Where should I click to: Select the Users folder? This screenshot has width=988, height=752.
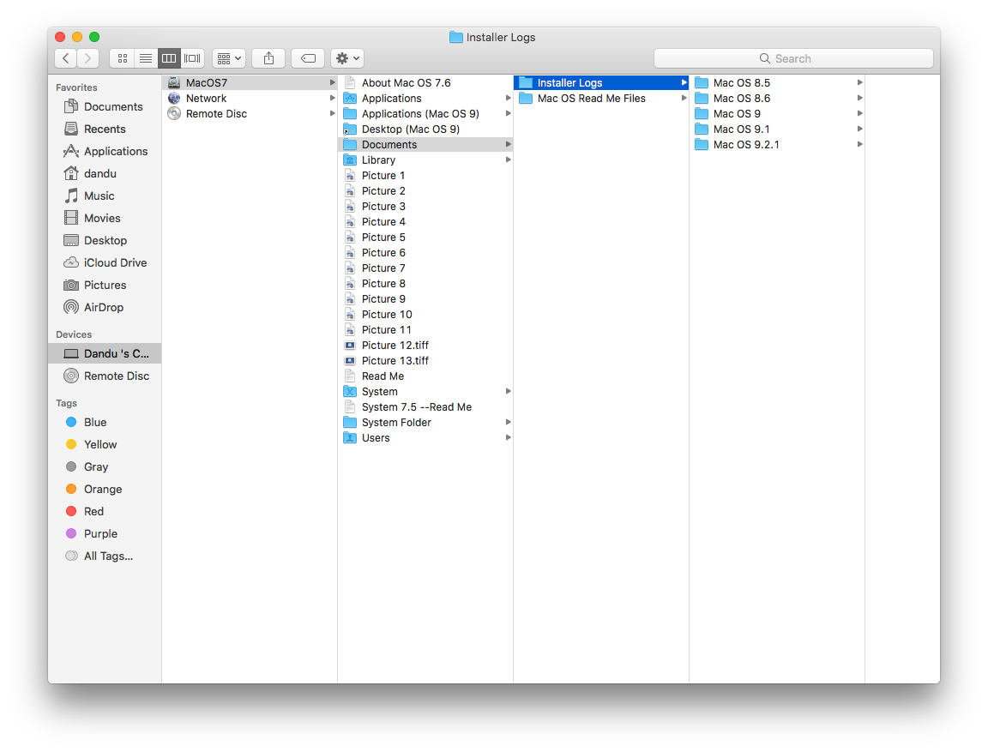pyautogui.click(x=425, y=437)
